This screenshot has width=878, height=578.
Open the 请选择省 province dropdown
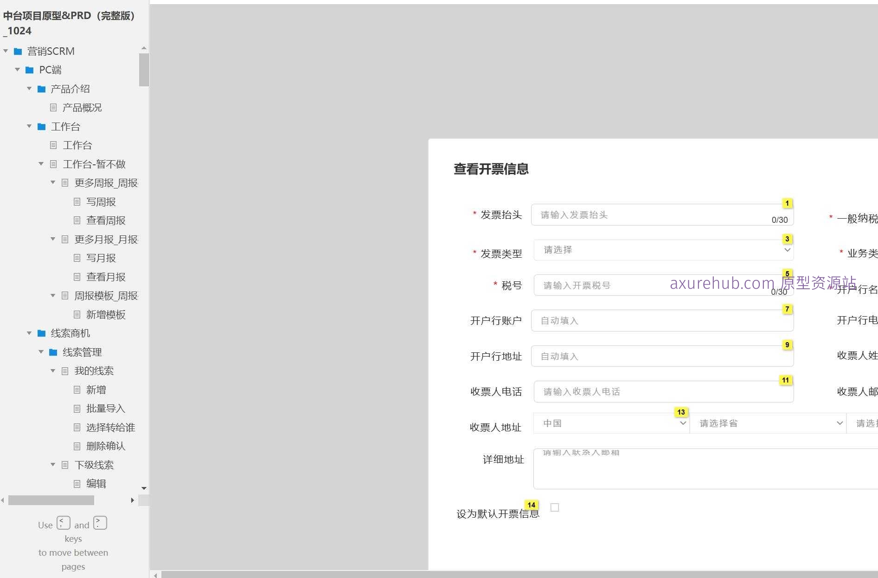coord(769,423)
